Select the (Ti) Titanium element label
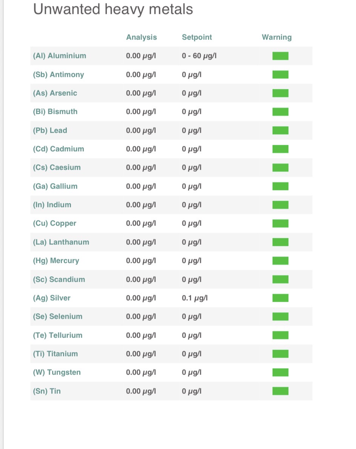The height and width of the screenshot is (449, 356). 55,354
